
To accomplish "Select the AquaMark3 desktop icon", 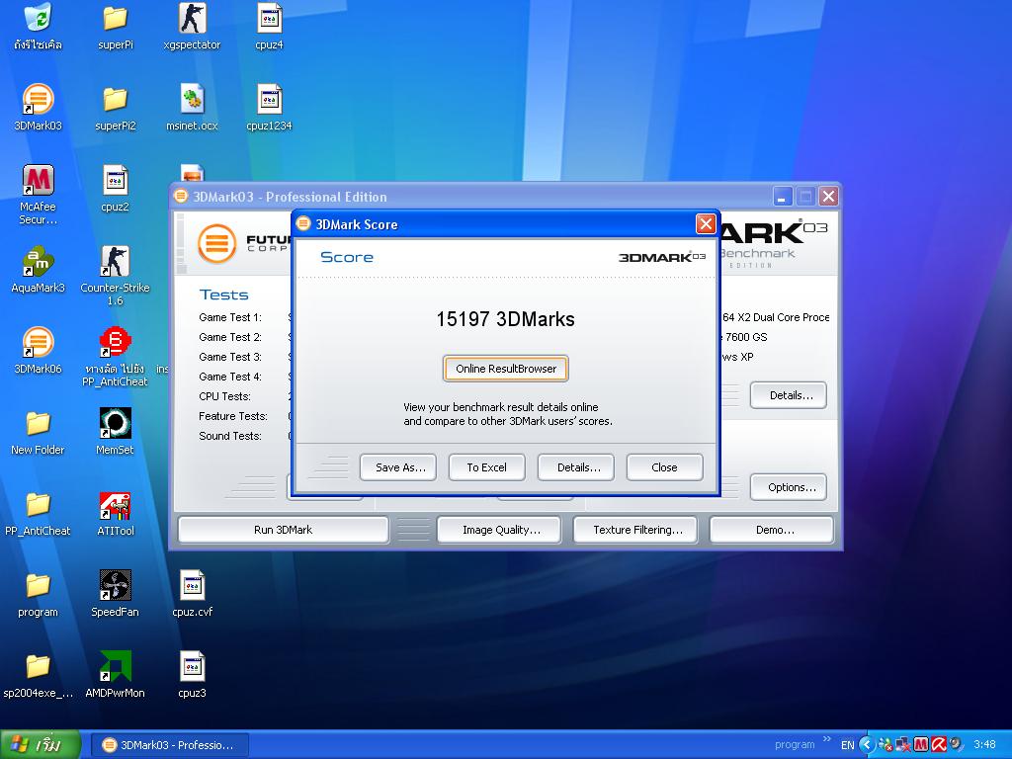I will point(38,261).
